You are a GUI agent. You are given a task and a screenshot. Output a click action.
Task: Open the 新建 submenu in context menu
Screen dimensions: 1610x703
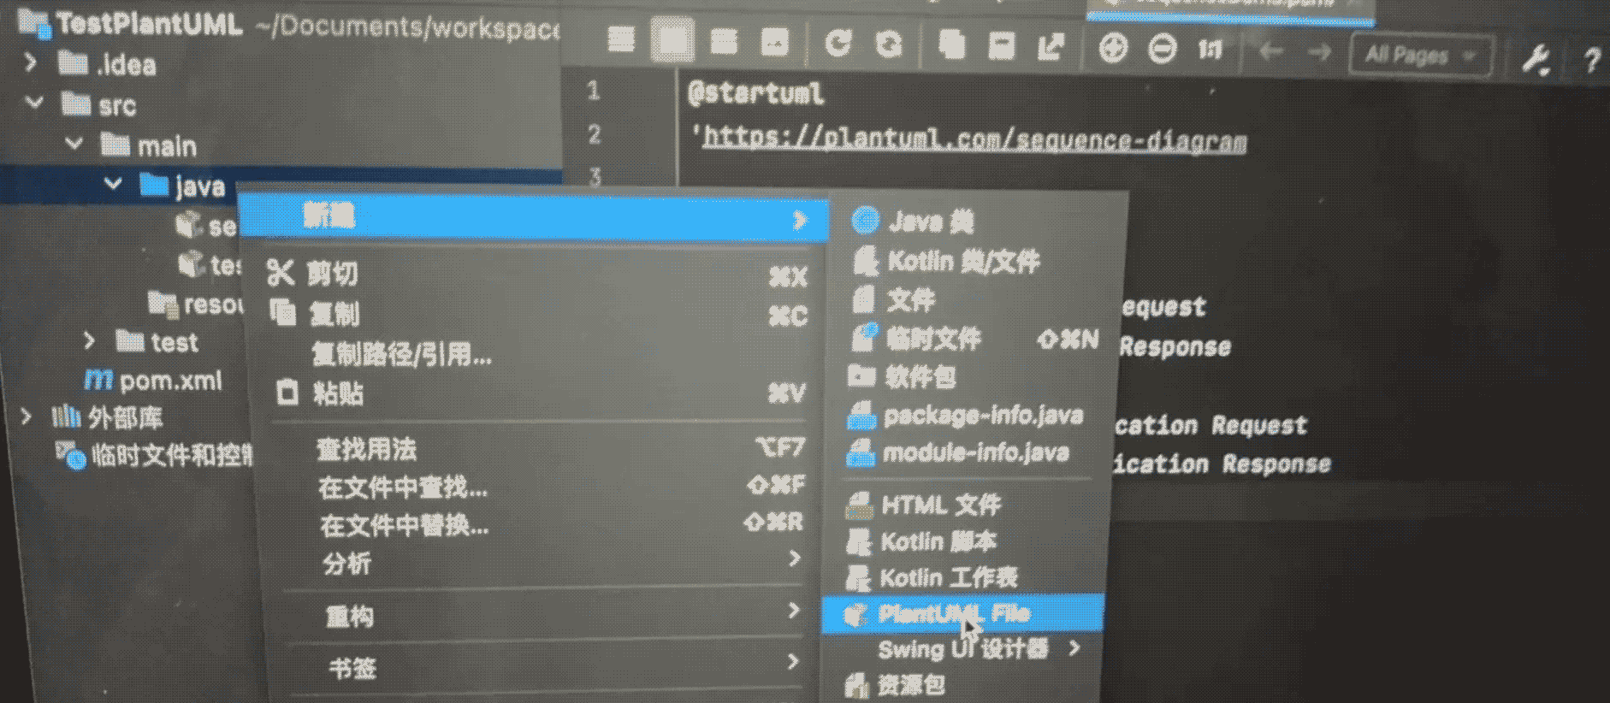pos(534,217)
